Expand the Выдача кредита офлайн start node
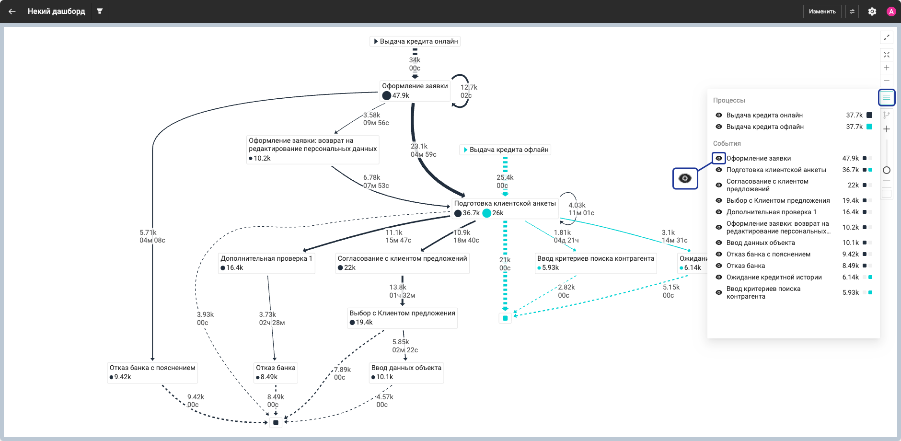Image resolution: width=901 pixels, height=441 pixels. [x=465, y=150]
